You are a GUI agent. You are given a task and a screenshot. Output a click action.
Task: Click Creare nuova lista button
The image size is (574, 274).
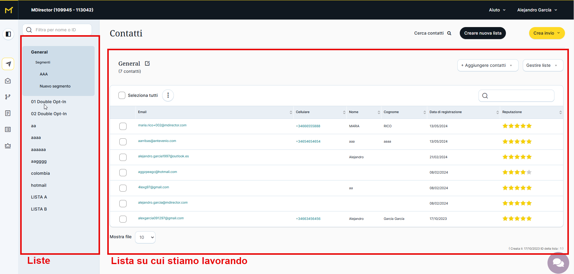tap(482, 33)
